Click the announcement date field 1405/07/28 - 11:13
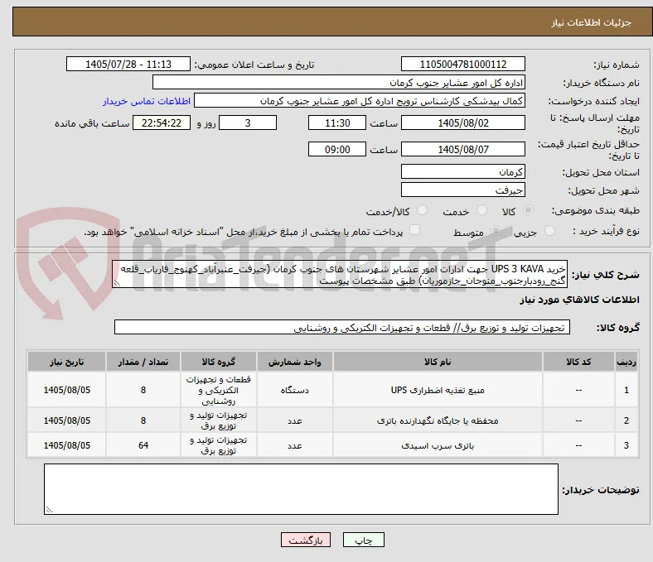 (128, 64)
